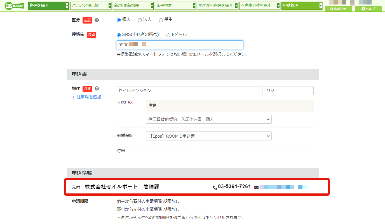Select the 学生 radio option
The height and width of the screenshot is (224, 385).
(161, 20)
